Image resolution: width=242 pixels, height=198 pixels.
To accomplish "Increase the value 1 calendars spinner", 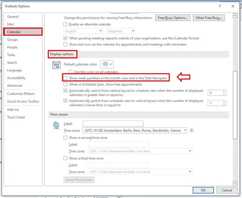I will pos(224,102).
